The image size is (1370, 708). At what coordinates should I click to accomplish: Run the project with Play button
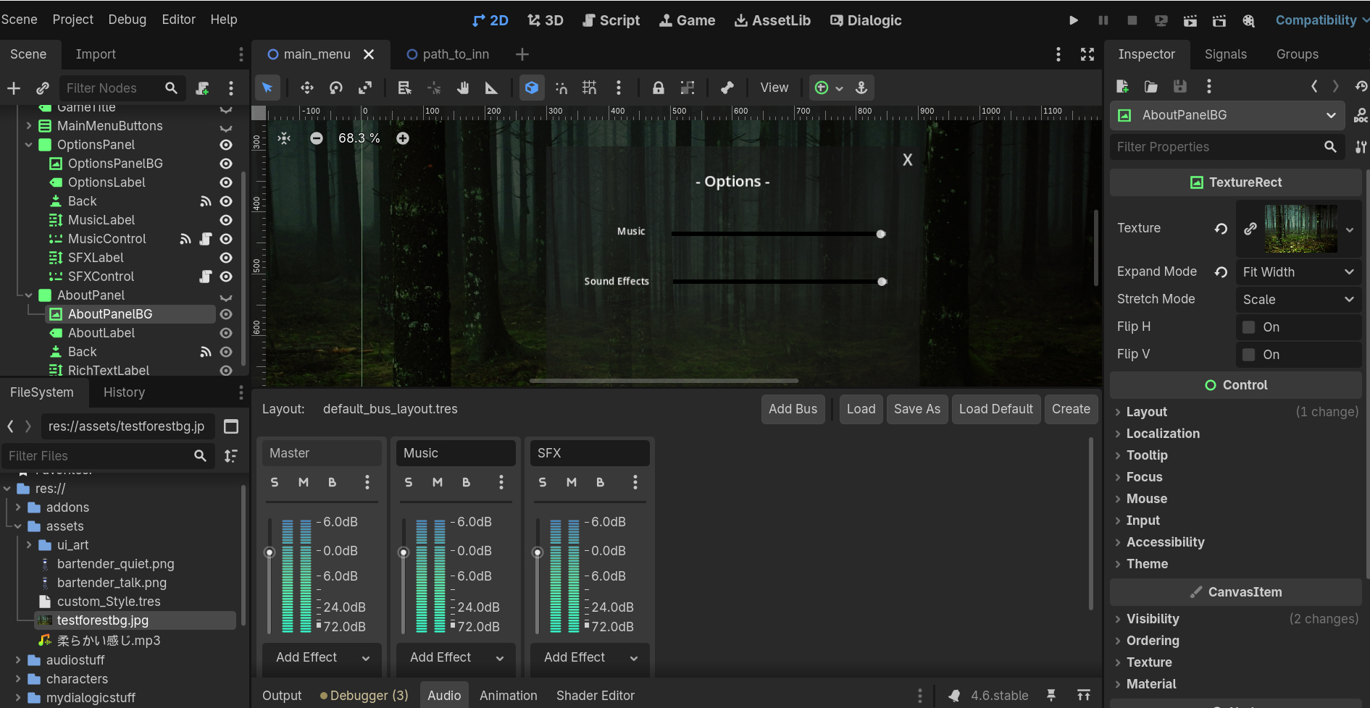(x=1074, y=20)
